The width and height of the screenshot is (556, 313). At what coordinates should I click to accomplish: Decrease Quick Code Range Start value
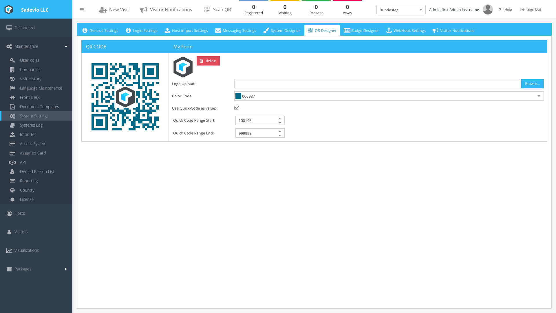pos(280,123)
